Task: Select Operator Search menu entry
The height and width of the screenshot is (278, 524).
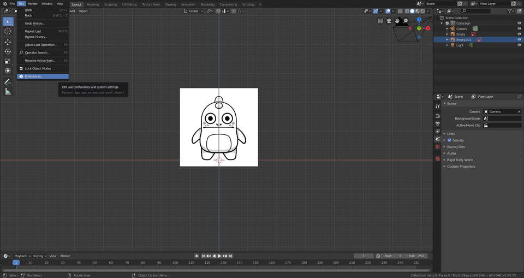Action: (43, 52)
